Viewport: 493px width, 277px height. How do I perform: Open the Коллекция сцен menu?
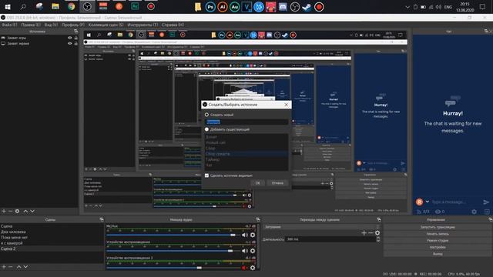tap(106, 25)
